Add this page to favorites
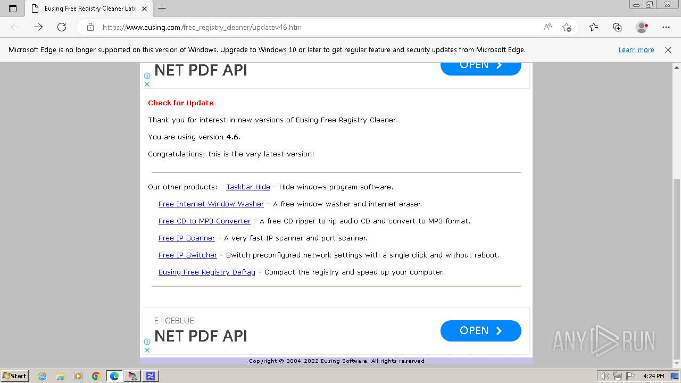Screen dimensions: 681x383 point(567,27)
